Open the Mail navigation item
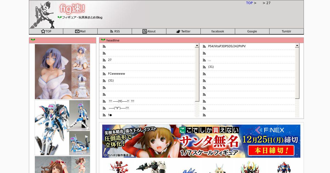Image resolution: width=330 pixels, height=173 pixels. coord(80,31)
